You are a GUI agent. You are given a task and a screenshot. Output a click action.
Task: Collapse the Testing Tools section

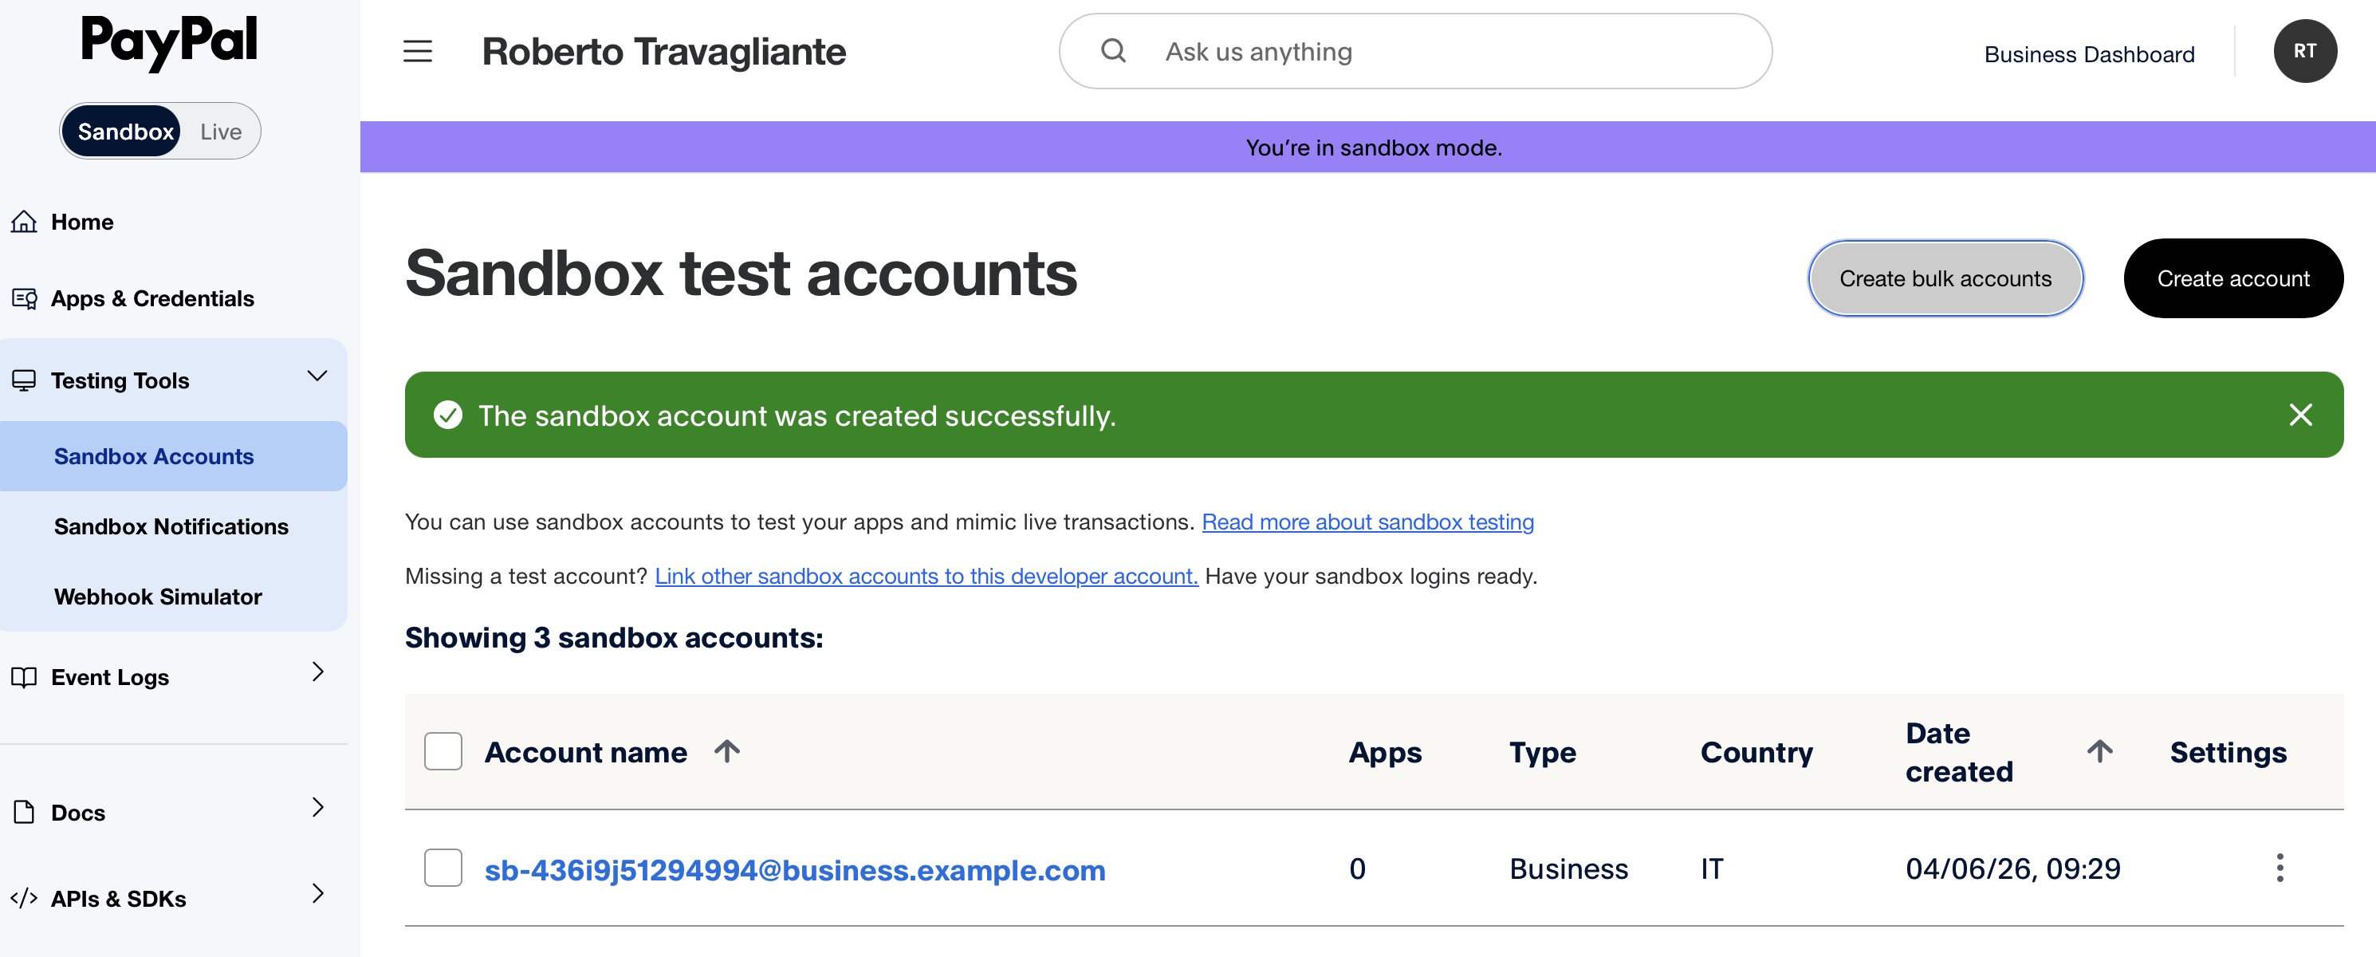pos(317,376)
